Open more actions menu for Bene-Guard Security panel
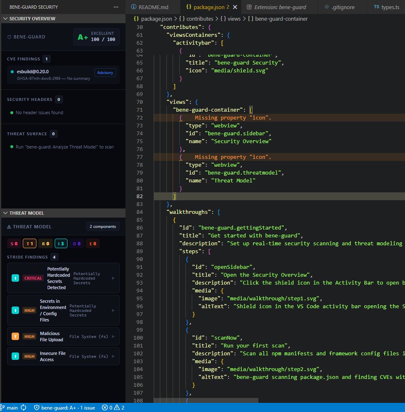 coord(116,7)
